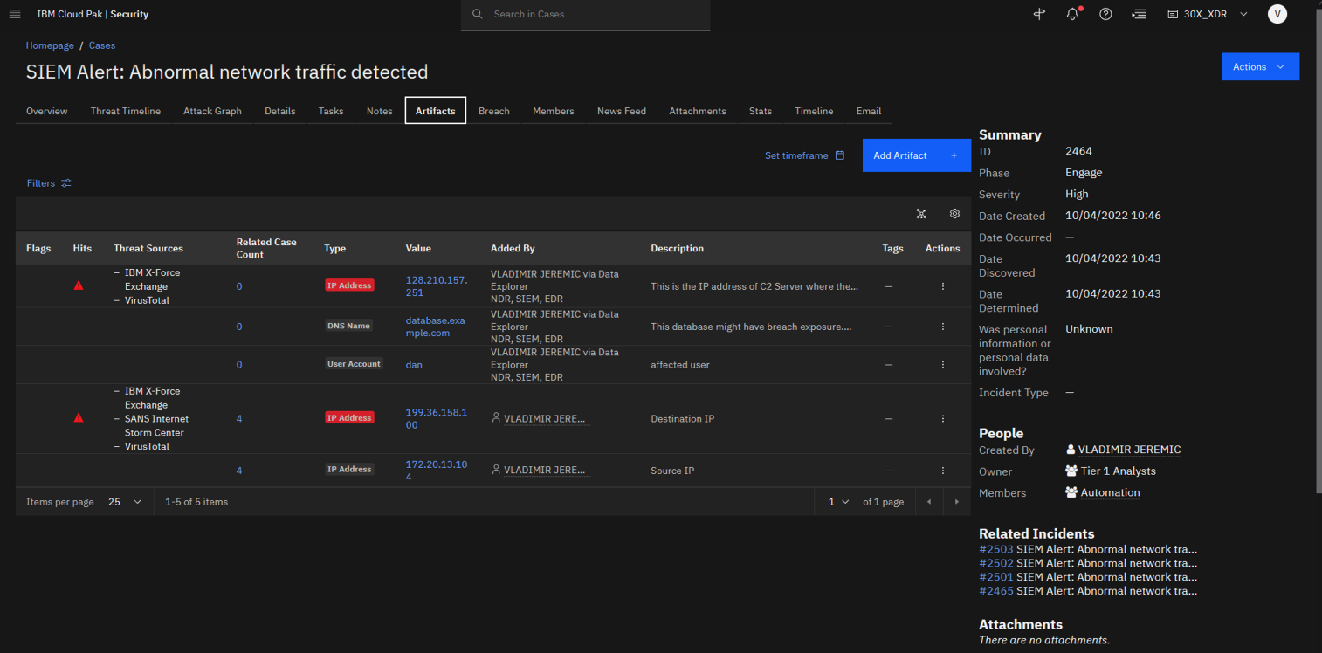Viewport: 1322px width, 653px height.
Task: Open the Details tab
Action: 280,111
